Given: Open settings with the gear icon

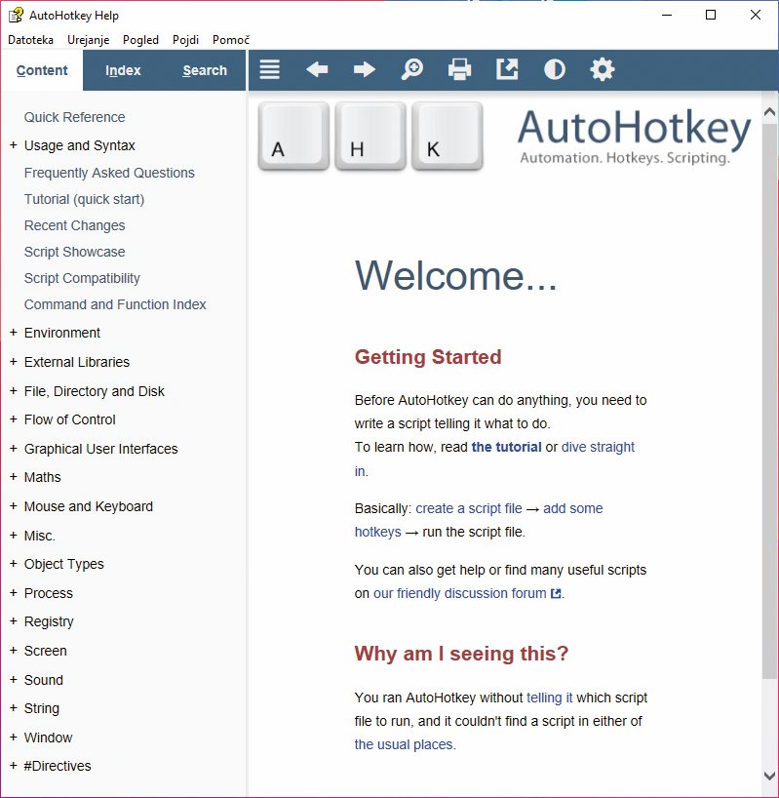Looking at the screenshot, I should [x=603, y=69].
